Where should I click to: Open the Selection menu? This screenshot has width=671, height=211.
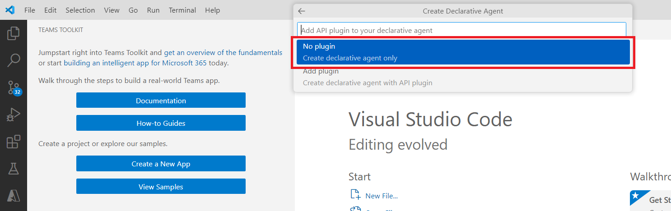click(80, 10)
